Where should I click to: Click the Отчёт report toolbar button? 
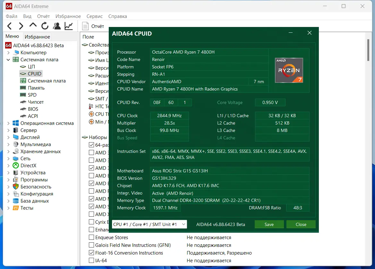(x=93, y=26)
